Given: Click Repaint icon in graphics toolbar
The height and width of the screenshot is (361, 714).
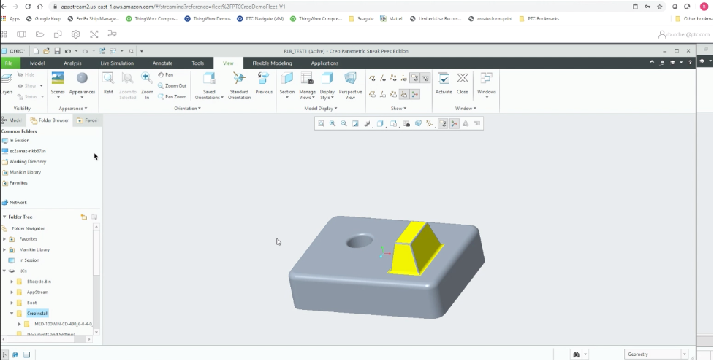Looking at the screenshot, I should [355, 123].
